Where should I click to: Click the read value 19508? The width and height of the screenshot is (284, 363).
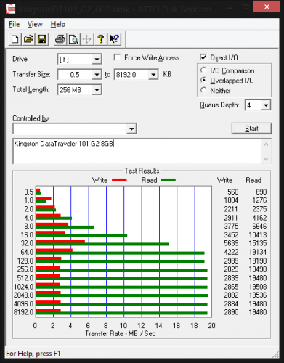tap(258, 287)
